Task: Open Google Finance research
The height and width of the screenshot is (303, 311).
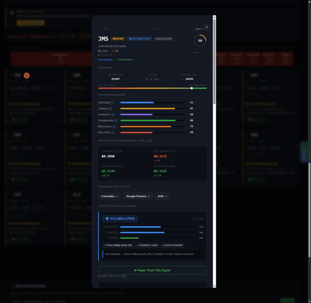Action: (138, 196)
